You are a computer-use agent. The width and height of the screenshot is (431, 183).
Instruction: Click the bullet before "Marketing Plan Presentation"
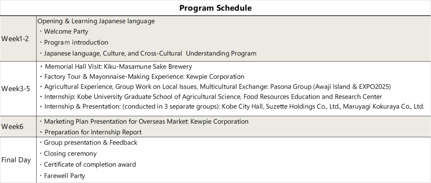(41, 121)
